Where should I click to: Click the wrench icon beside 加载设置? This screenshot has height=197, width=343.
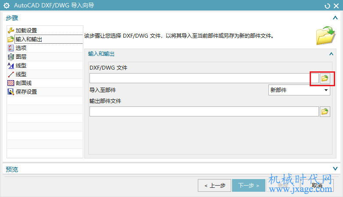point(11,30)
